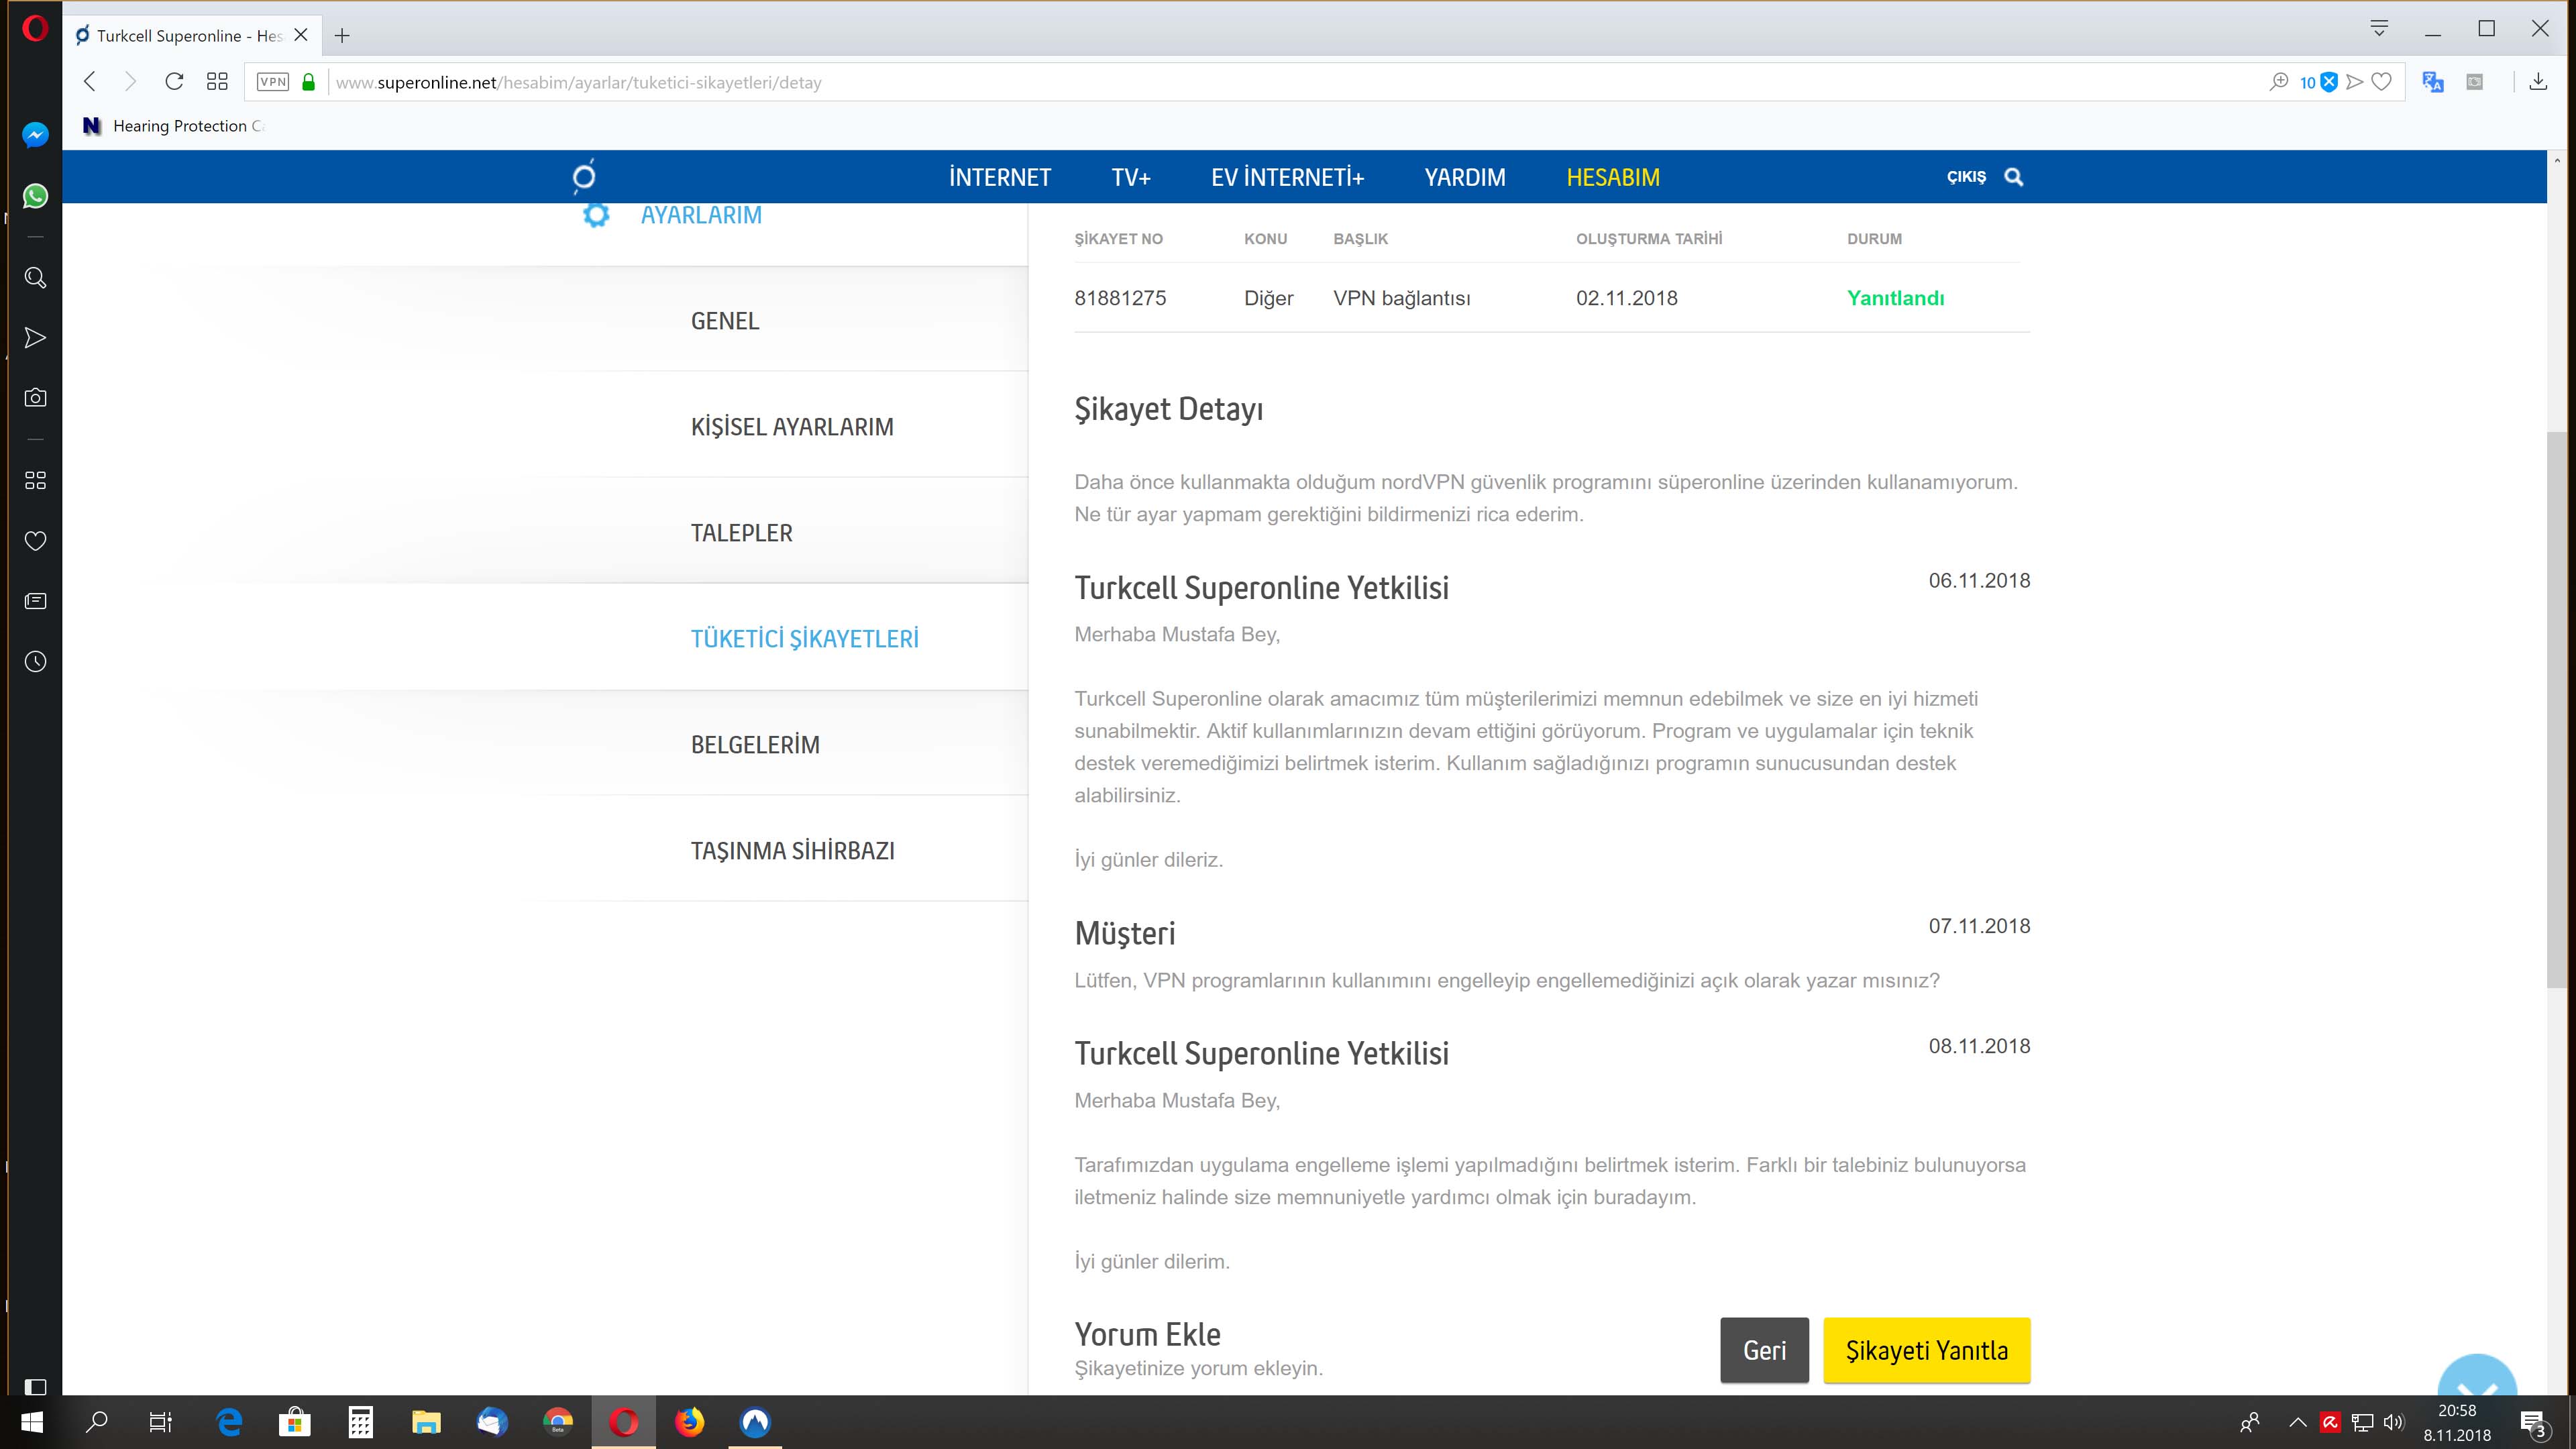Click the Yanıtlandı status text
This screenshot has height=1449, width=2576.
pos(1895,298)
